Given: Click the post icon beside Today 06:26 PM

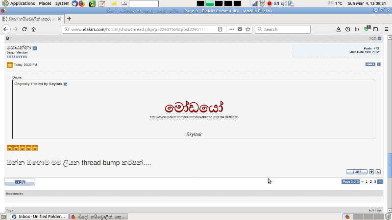Looking at the screenshot, I should pos(9,65).
